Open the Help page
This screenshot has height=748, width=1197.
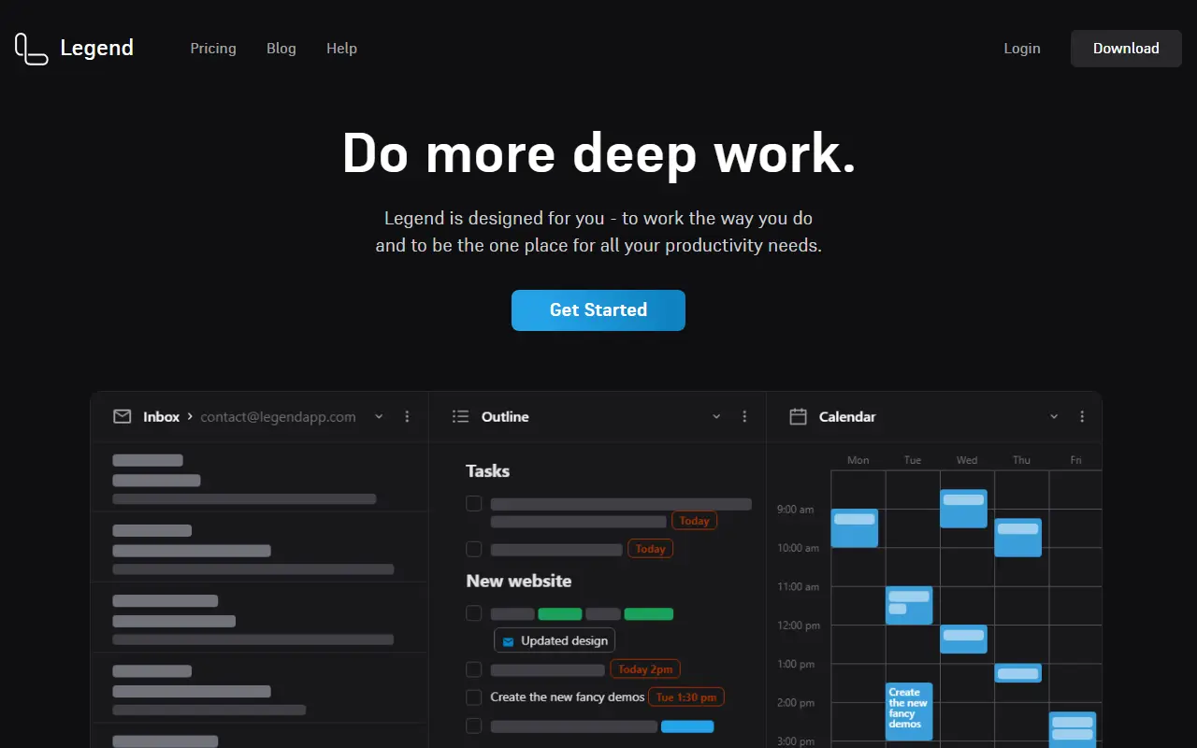click(341, 49)
